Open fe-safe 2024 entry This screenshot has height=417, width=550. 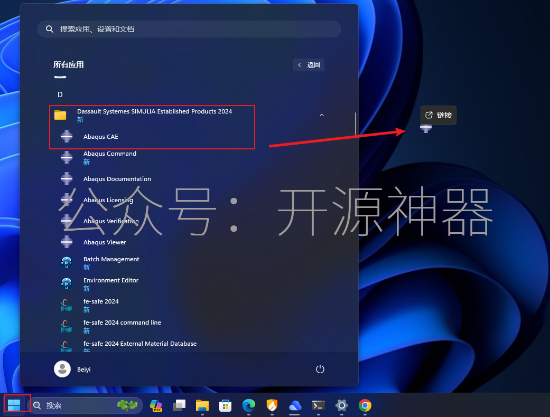[190, 305]
